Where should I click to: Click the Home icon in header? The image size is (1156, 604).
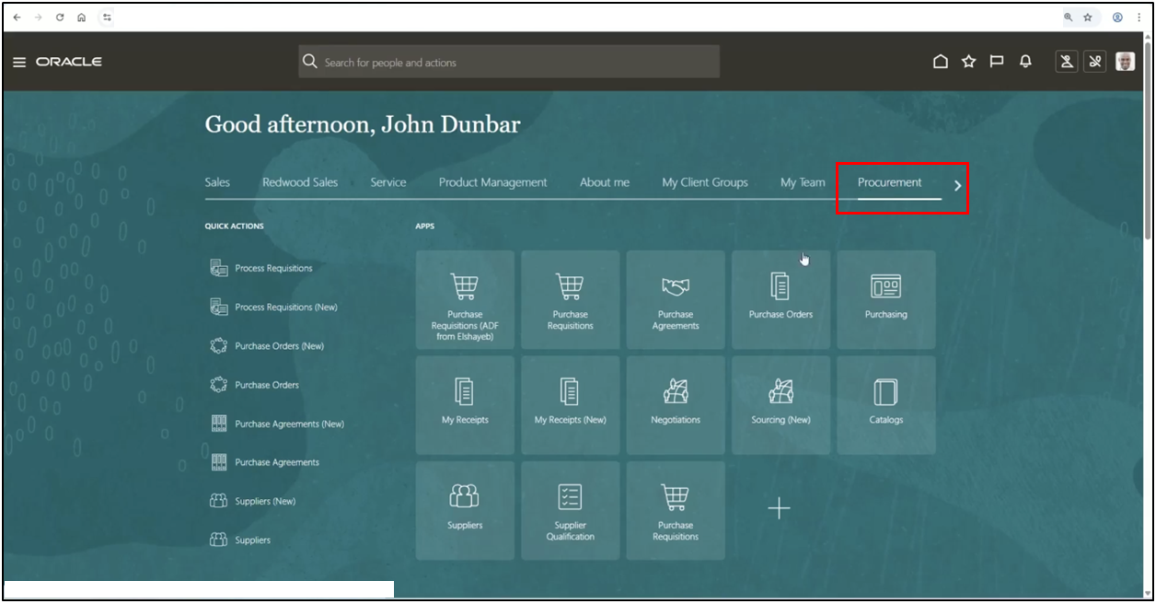click(940, 62)
